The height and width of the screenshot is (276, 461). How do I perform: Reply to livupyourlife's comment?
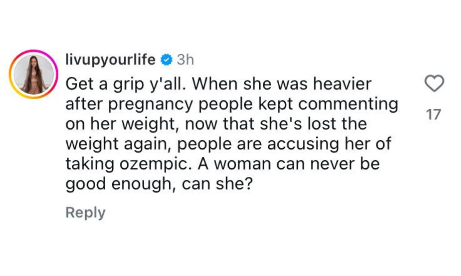[x=85, y=212]
